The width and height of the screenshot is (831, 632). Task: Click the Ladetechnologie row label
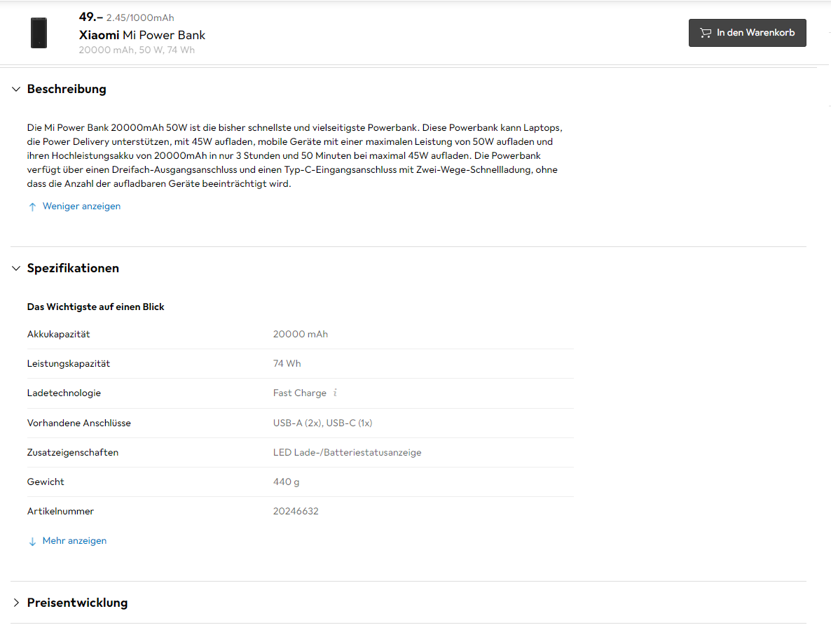(x=64, y=393)
